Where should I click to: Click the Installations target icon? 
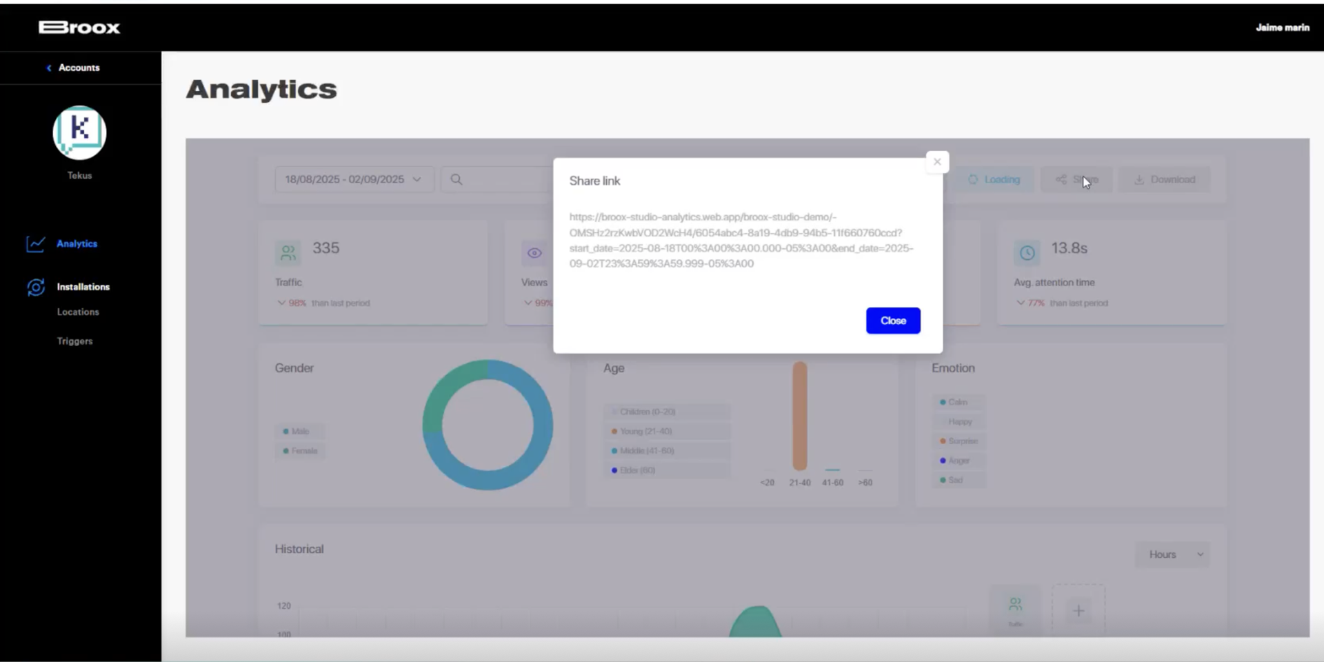pos(36,287)
